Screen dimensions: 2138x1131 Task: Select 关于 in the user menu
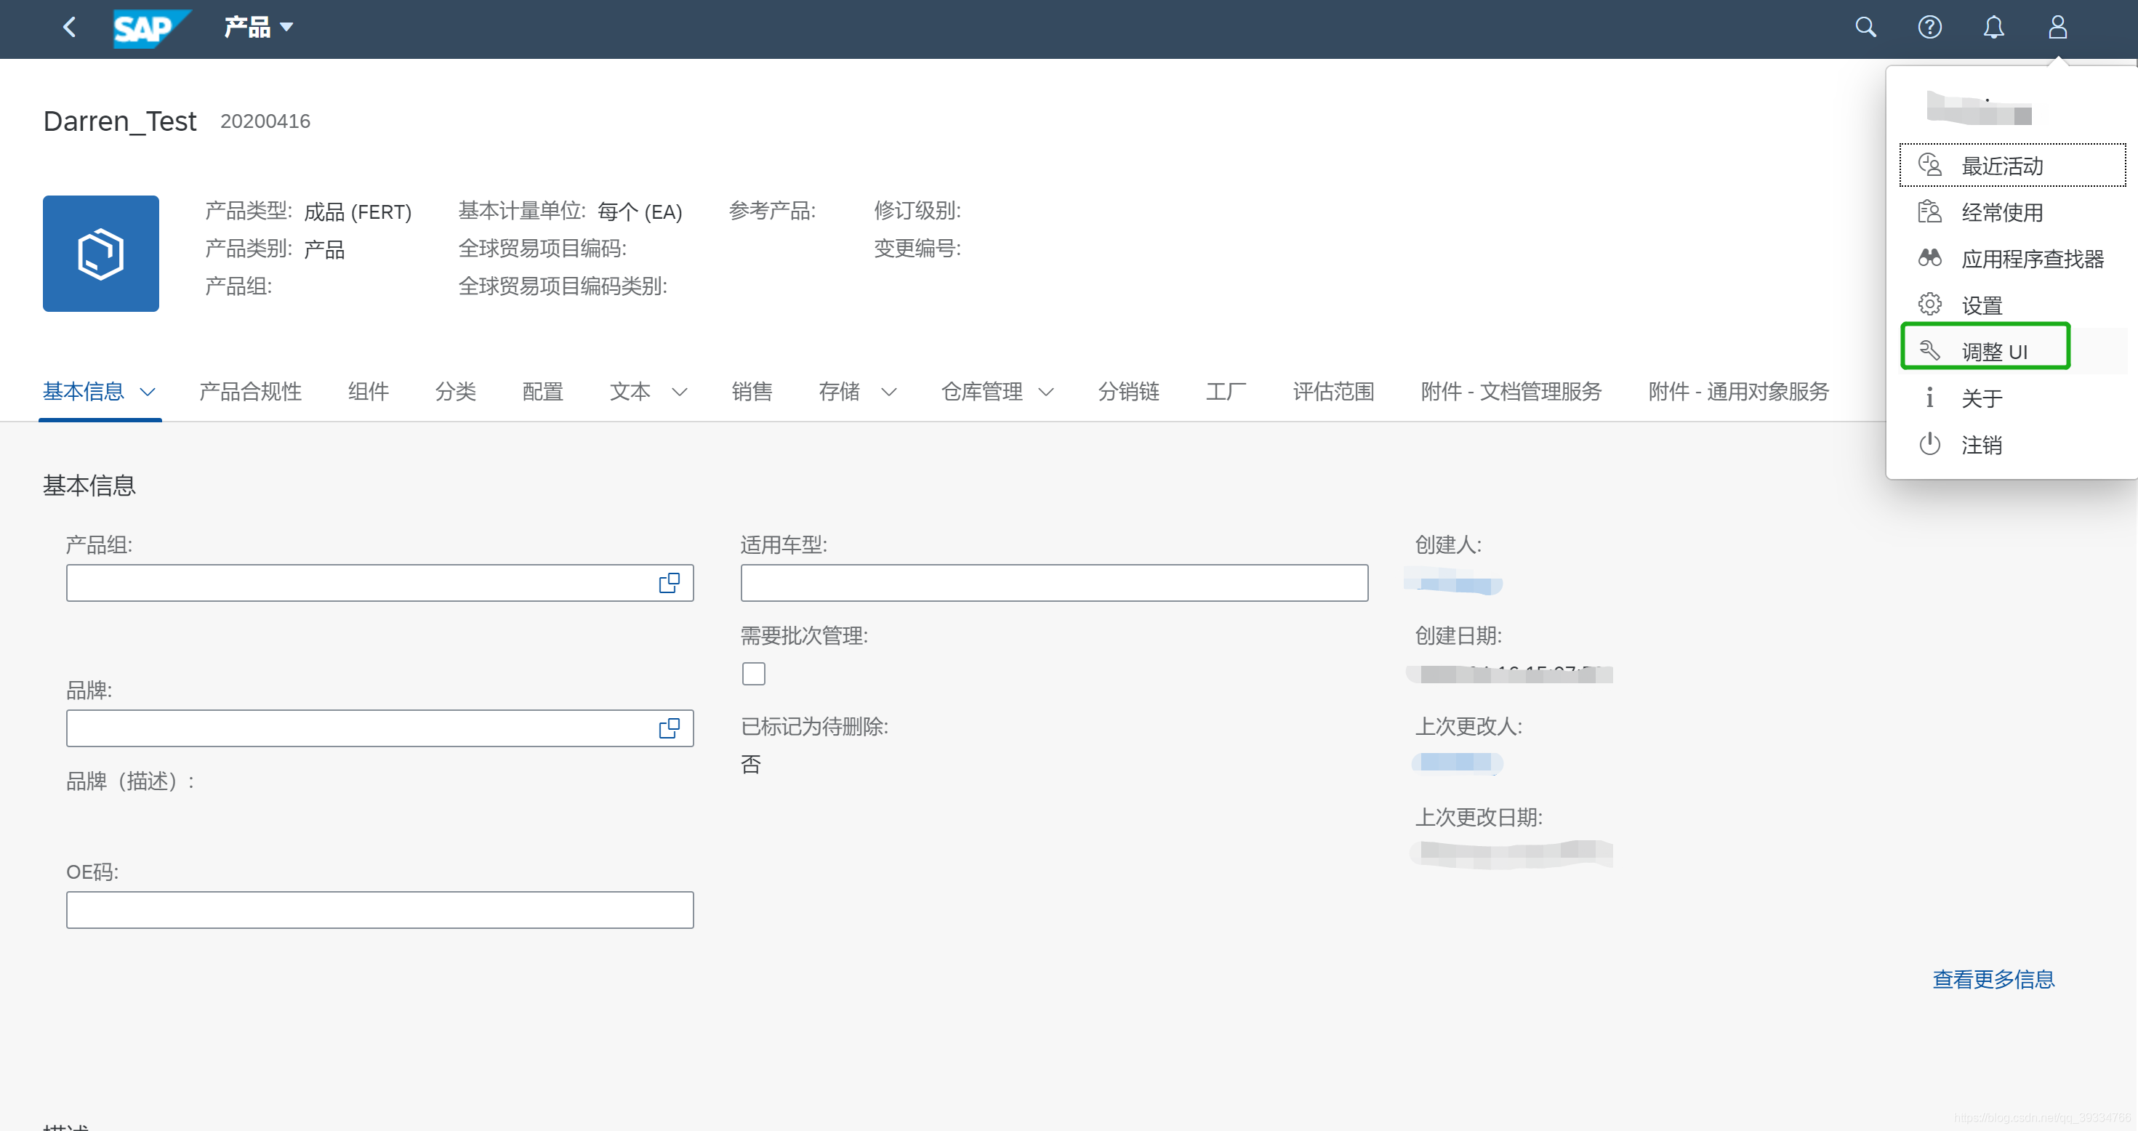[2012, 398]
